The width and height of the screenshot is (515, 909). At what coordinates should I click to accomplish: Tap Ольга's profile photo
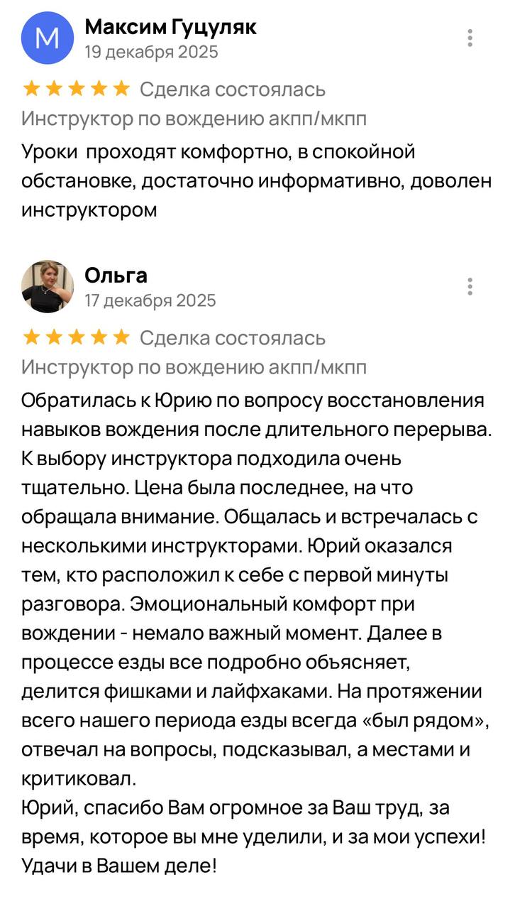pos(48,286)
